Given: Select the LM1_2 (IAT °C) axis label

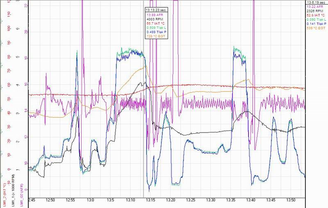Looking at the screenshot, I should [4, 195].
